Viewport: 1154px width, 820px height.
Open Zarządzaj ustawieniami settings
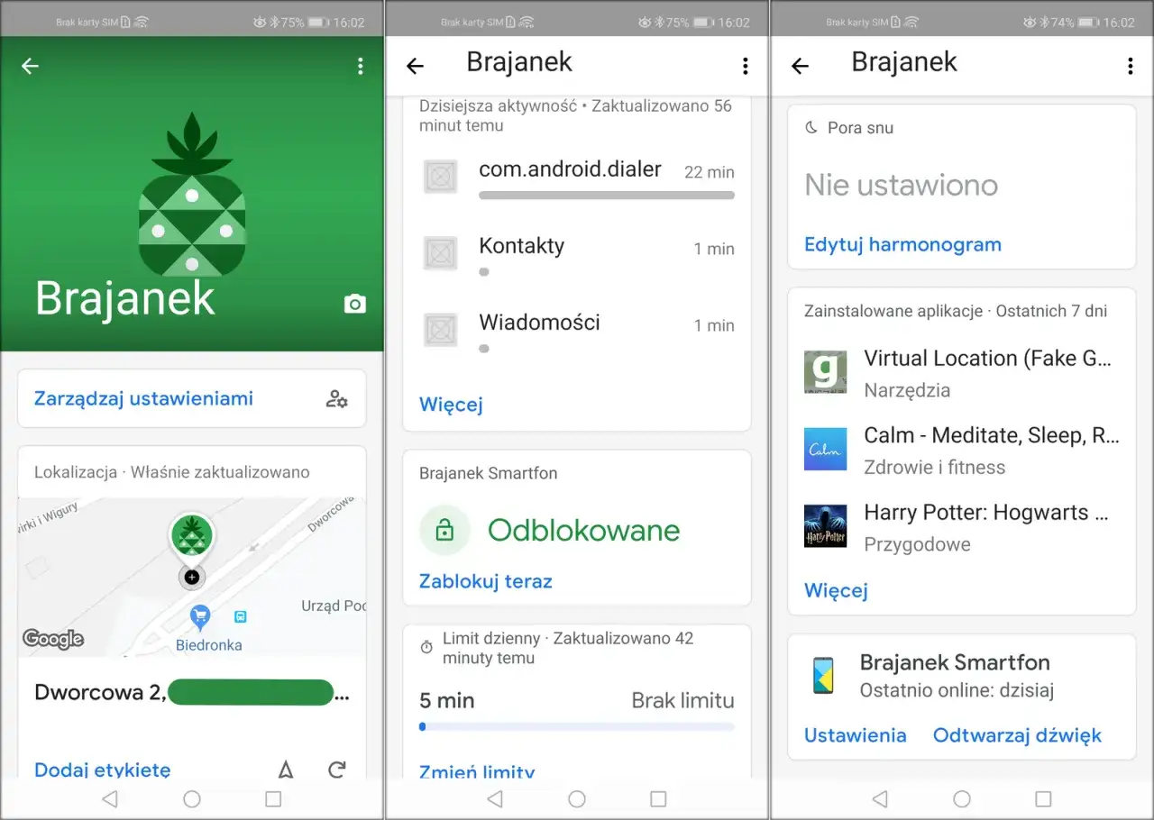coord(192,398)
